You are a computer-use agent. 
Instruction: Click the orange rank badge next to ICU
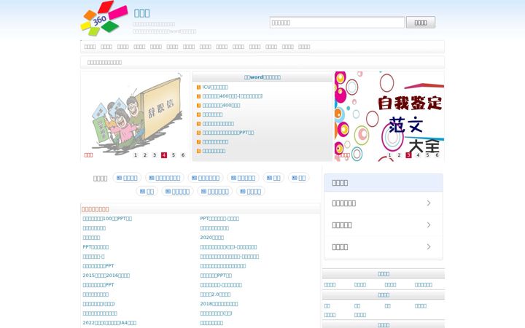pyautogui.click(x=198, y=87)
